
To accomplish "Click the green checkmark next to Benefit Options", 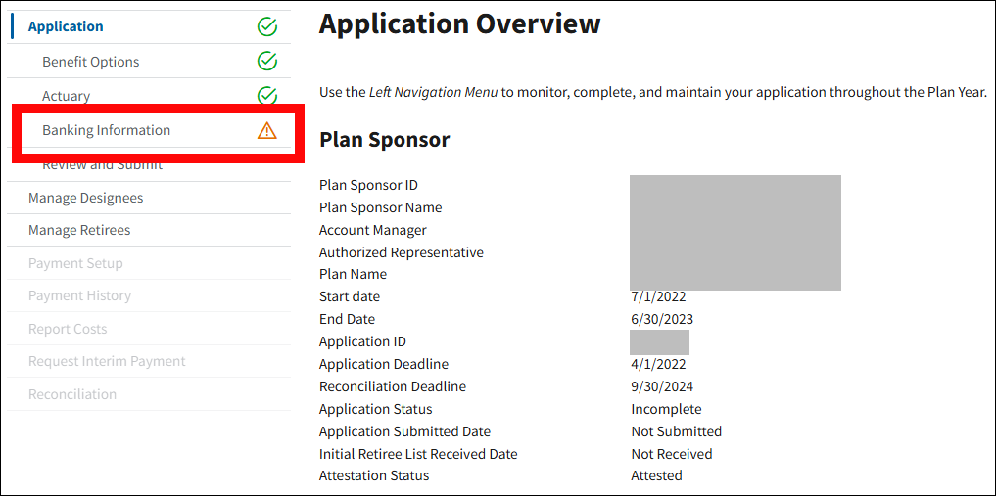I will tap(266, 62).
